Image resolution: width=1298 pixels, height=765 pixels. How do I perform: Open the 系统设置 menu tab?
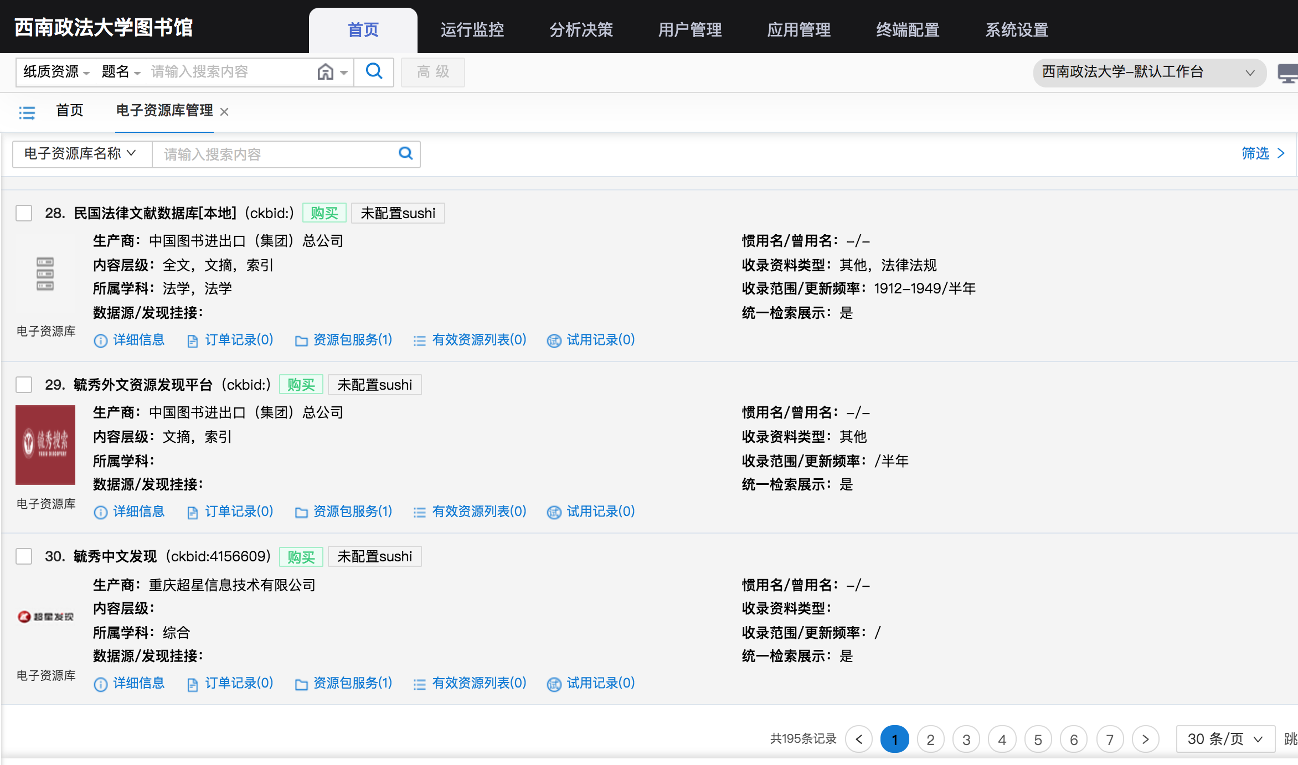[x=1016, y=30]
